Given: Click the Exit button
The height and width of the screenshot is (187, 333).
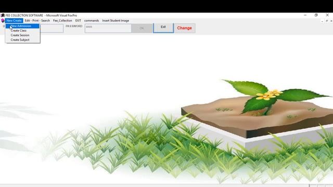Looking at the screenshot, I should click(x=163, y=28).
